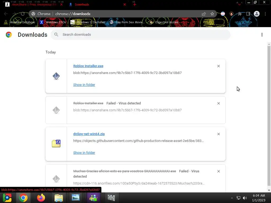Viewport: 271px width, 203px height.
Task: Click the Chrome logo beside Downloads title
Action: click(9, 35)
